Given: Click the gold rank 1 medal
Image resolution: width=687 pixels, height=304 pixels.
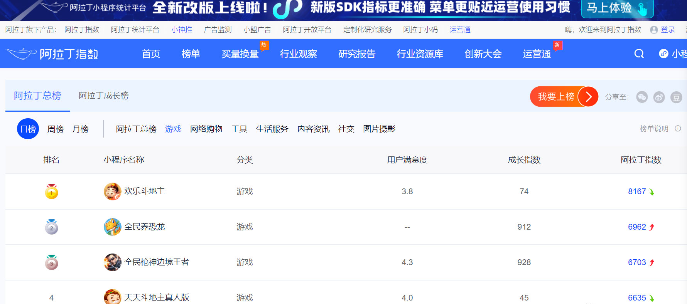Looking at the screenshot, I should pos(51,191).
